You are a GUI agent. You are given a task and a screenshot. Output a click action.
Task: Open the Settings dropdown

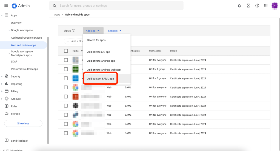coord(115,31)
